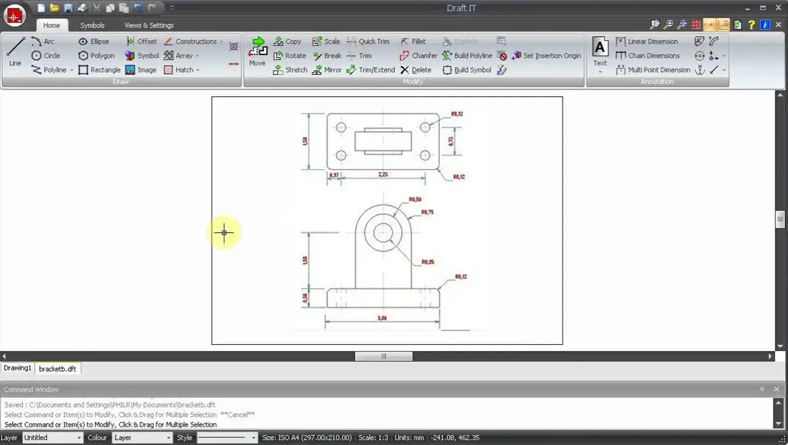The width and height of the screenshot is (788, 445).
Task: Click the horizontal scrollbar thumb
Action: [383, 356]
